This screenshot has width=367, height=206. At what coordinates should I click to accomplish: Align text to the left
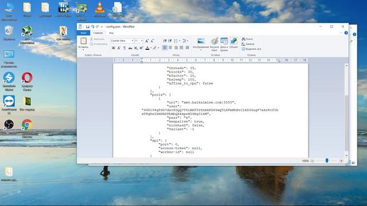(x=165, y=47)
